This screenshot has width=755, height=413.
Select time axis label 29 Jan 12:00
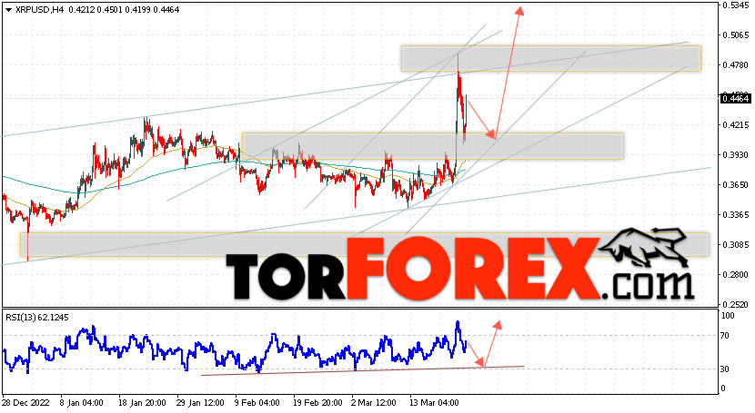pyautogui.click(x=200, y=402)
